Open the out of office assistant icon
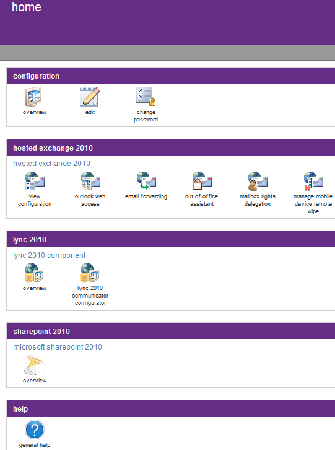 [202, 181]
